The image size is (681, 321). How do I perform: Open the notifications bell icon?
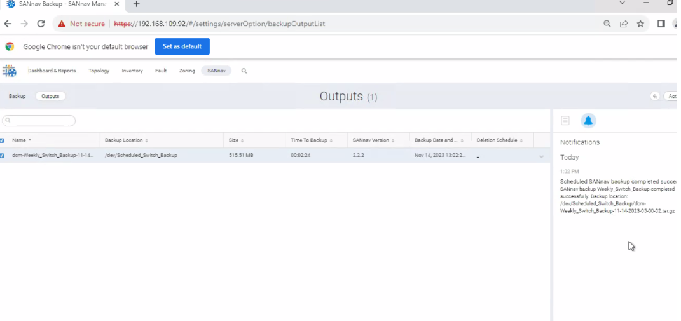click(588, 120)
